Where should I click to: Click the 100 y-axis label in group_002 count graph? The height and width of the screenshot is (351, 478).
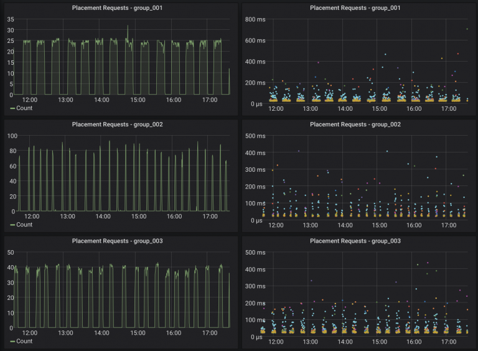tap(12, 136)
